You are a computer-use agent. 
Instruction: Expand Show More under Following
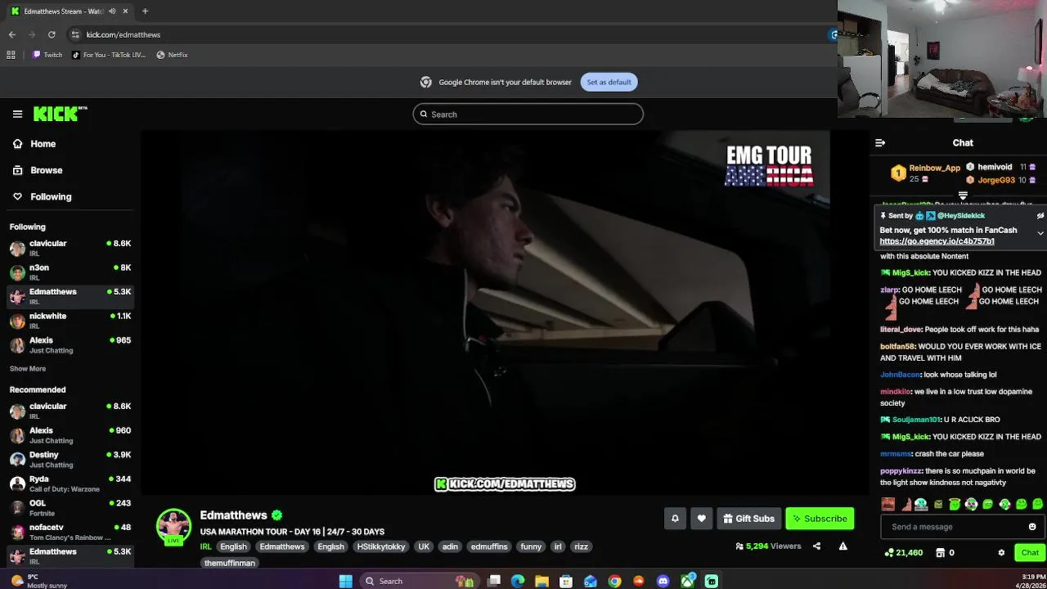click(28, 369)
